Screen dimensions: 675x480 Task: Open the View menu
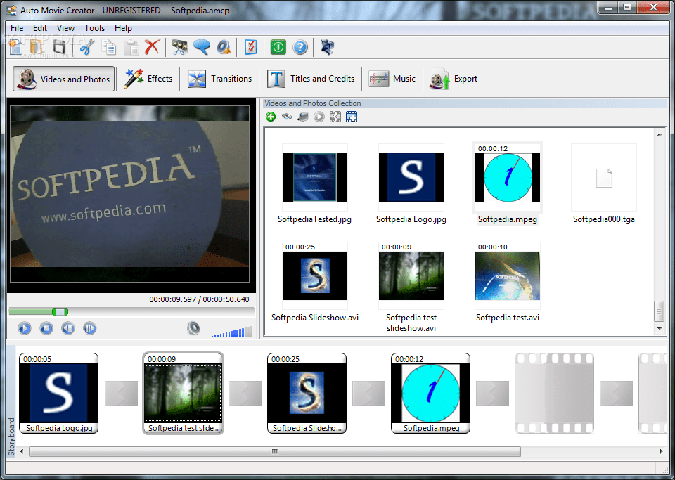(x=65, y=28)
